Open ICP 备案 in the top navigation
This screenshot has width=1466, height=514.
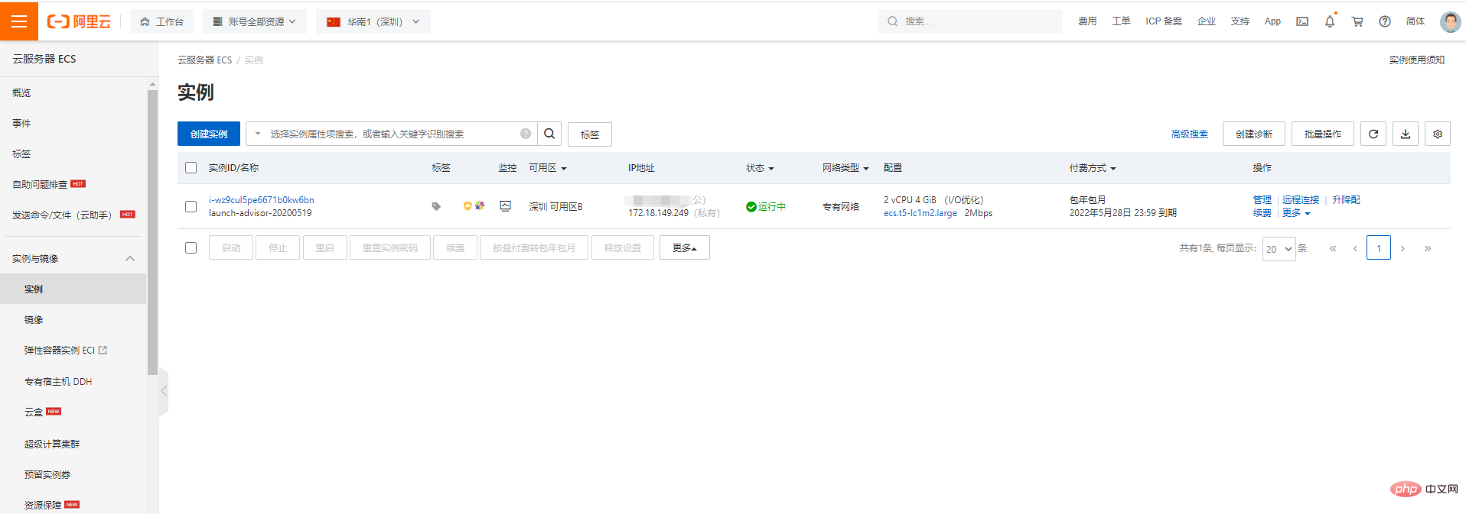coord(1163,21)
